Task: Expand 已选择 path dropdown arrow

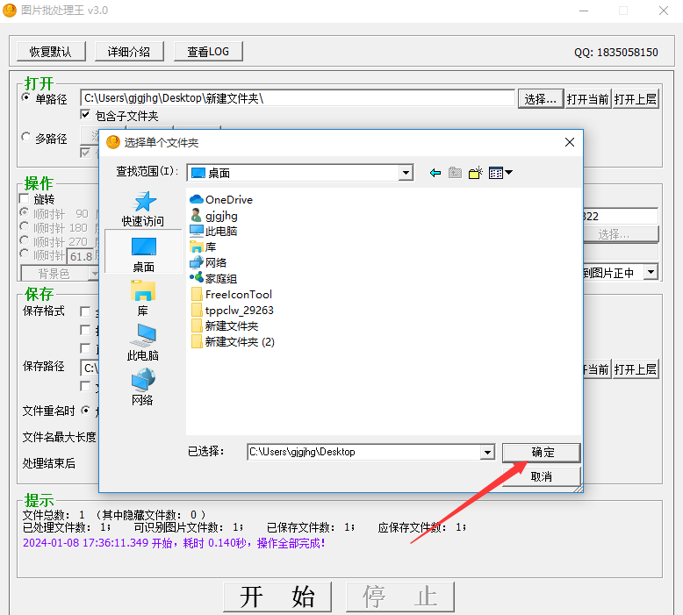Action: click(x=487, y=452)
